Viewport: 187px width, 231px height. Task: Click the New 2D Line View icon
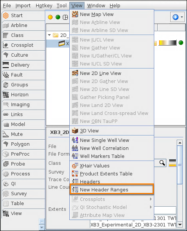(75, 73)
